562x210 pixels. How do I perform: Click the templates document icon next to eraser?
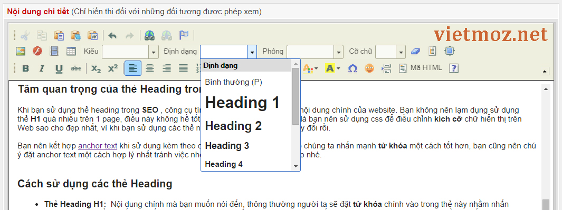point(432,52)
